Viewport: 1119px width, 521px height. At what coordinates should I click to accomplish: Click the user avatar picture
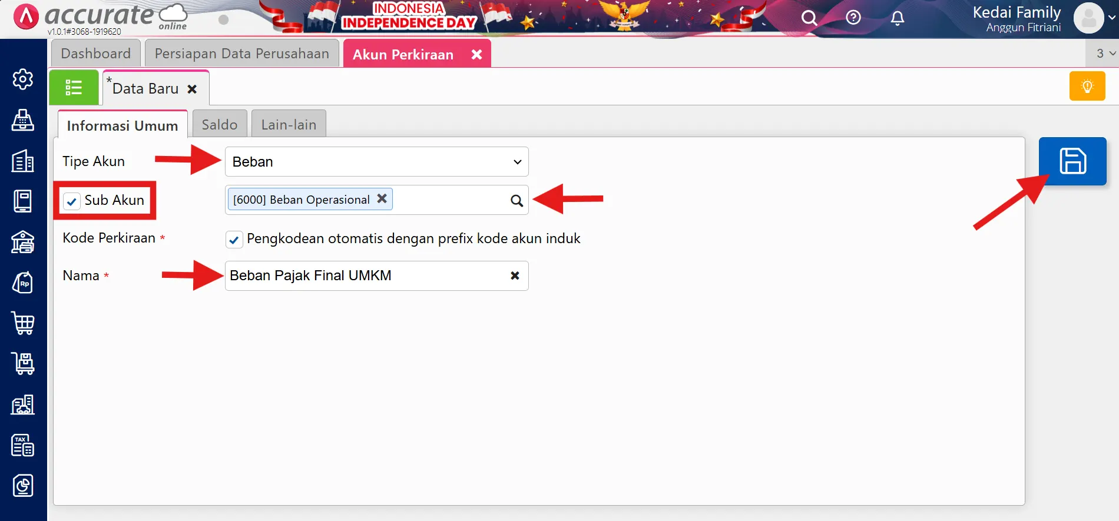click(x=1088, y=18)
